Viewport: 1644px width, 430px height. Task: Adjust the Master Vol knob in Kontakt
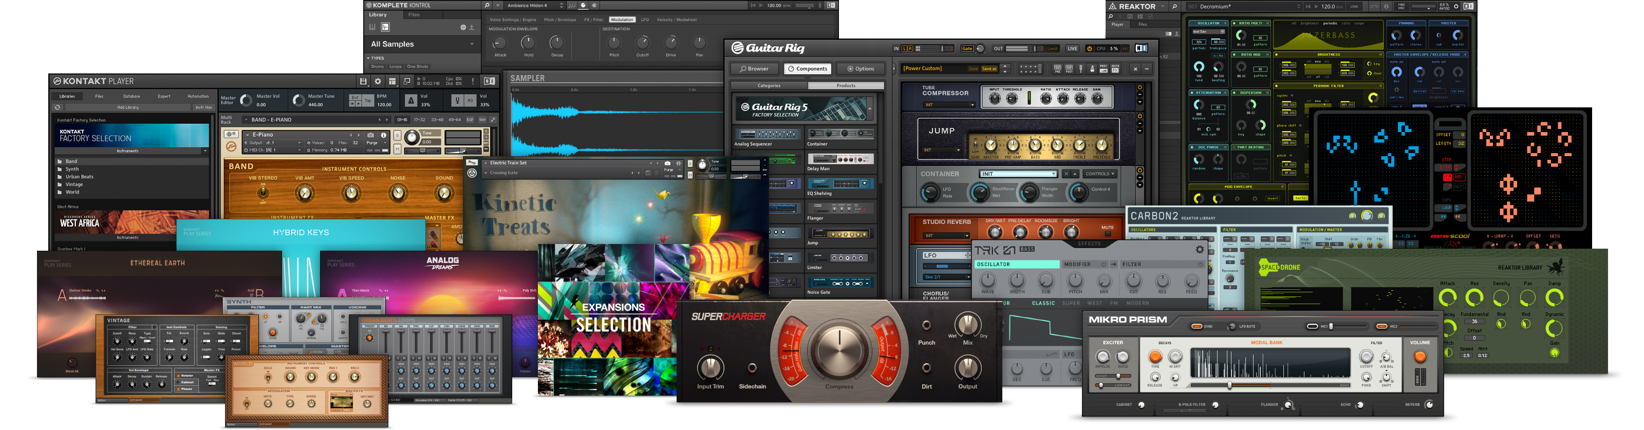pos(246,101)
